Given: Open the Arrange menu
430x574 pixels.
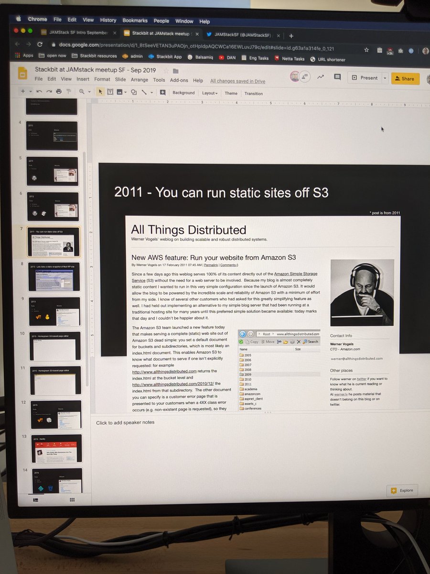Looking at the screenshot, I should point(140,80).
